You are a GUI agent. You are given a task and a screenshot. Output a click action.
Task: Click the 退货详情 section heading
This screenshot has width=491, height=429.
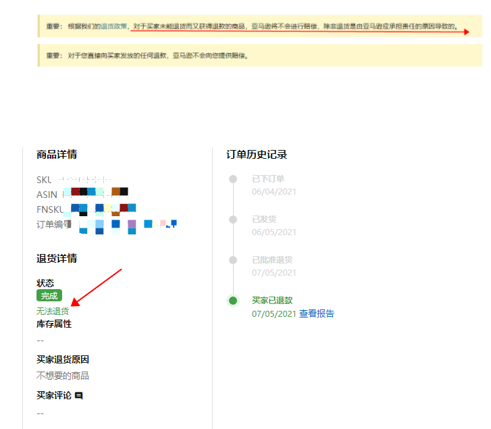point(57,258)
